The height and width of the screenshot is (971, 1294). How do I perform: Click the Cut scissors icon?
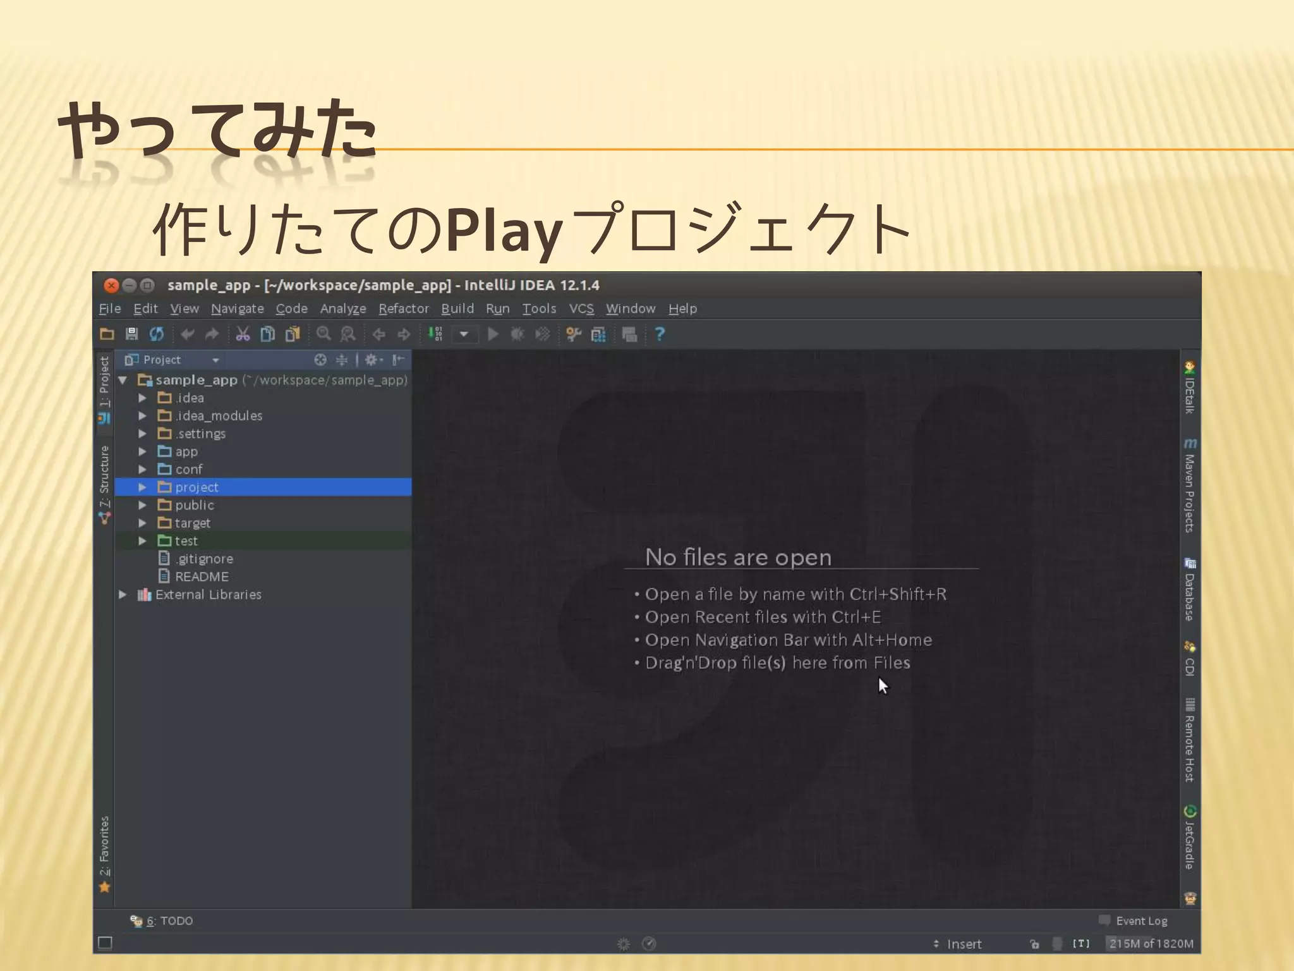point(243,334)
